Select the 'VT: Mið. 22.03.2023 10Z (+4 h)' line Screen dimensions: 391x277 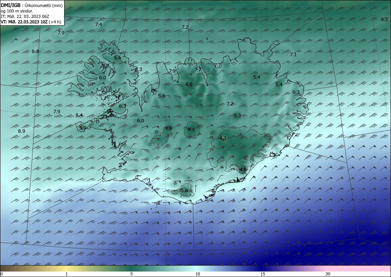click(31, 21)
